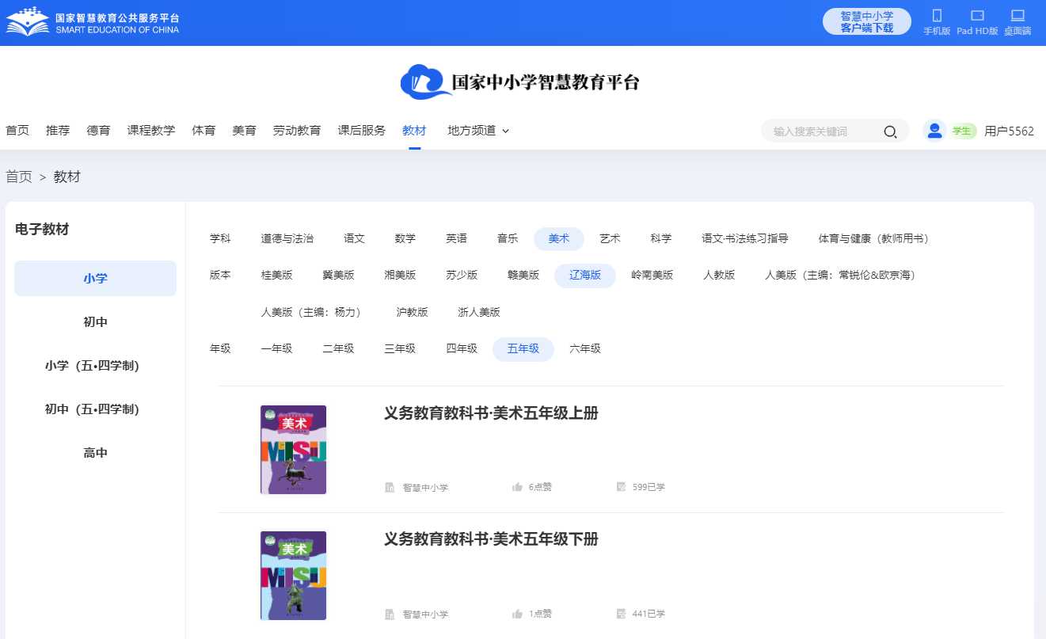Image resolution: width=1046 pixels, height=639 pixels.
Task: Open 五年级上册 textbook cover thumbnail
Action: point(293,450)
